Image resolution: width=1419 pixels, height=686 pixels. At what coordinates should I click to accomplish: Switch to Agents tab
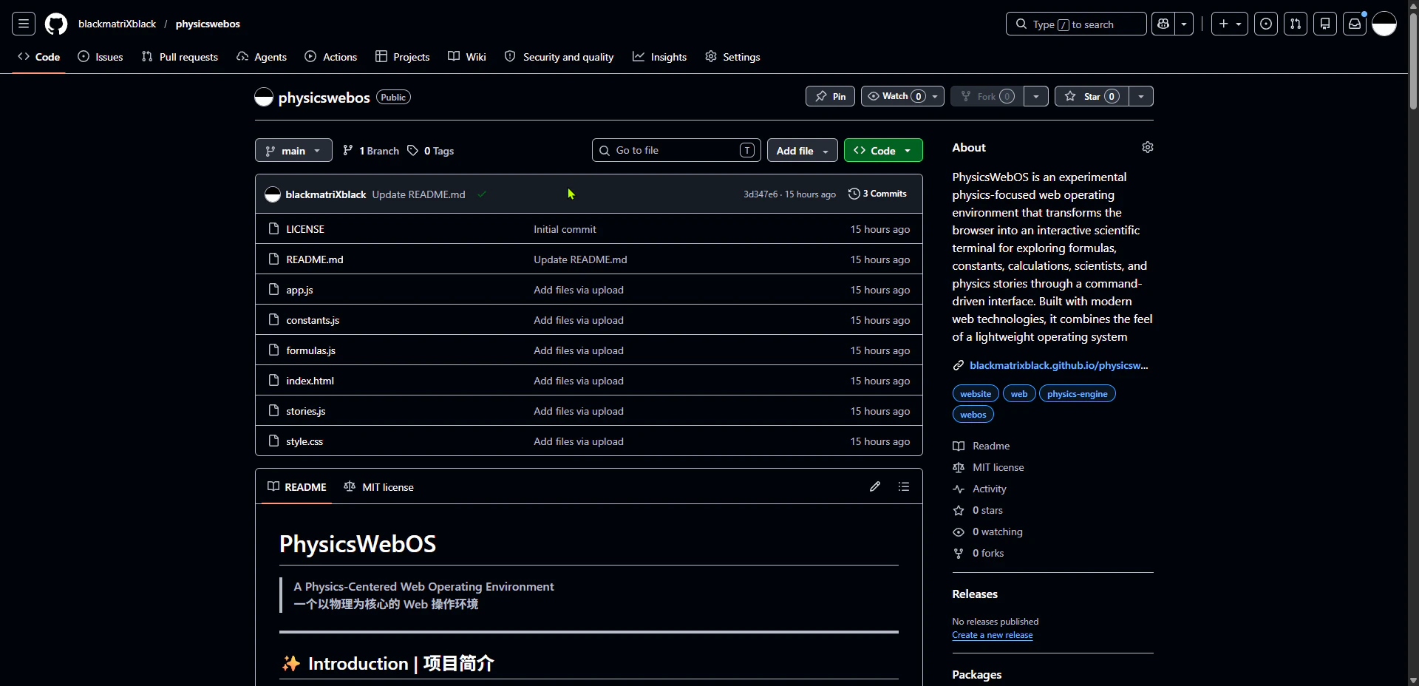coord(262,57)
